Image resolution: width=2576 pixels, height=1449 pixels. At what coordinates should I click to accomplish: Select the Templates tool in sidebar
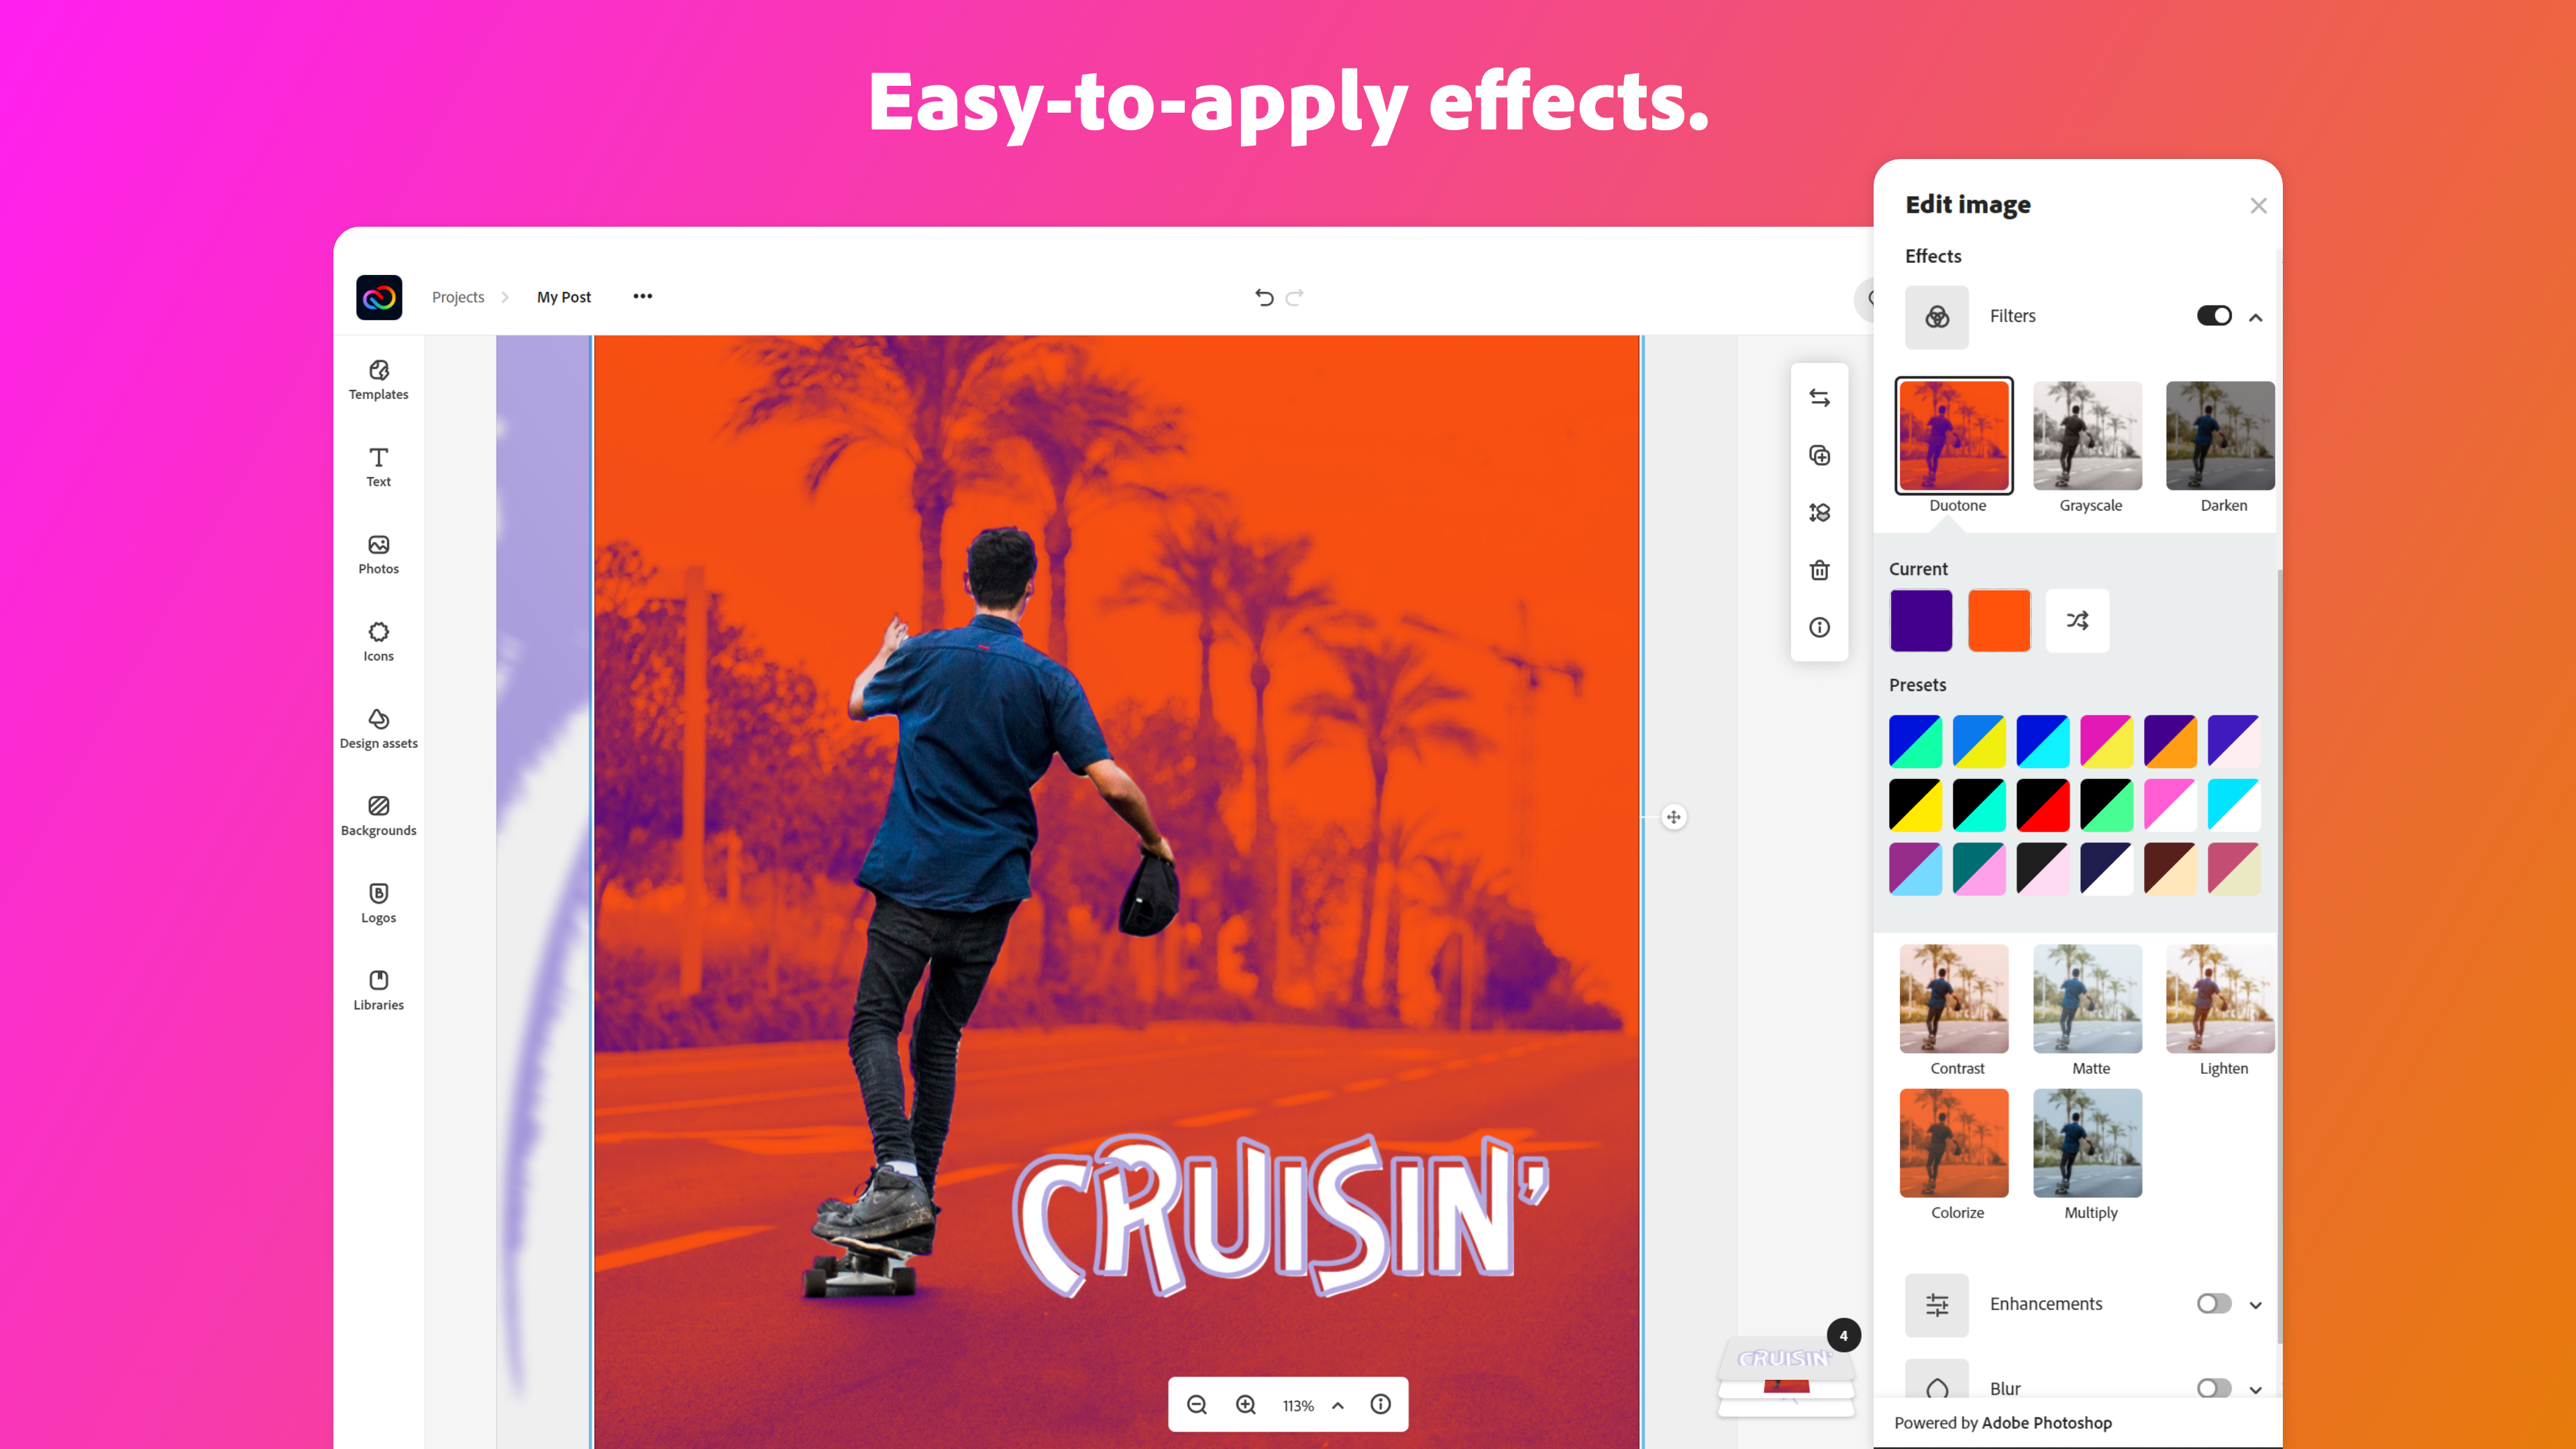(377, 378)
